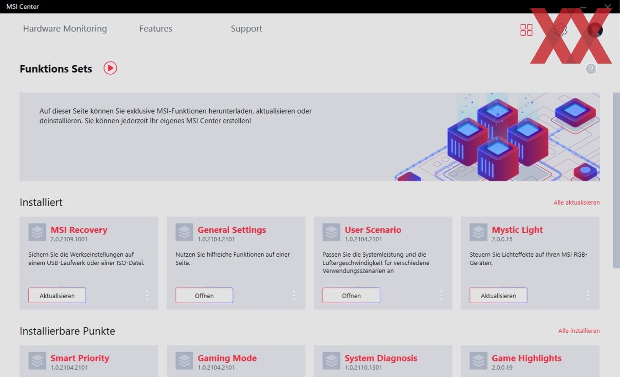Open the settings gear icon
This screenshot has height=377, width=620.
click(x=561, y=30)
